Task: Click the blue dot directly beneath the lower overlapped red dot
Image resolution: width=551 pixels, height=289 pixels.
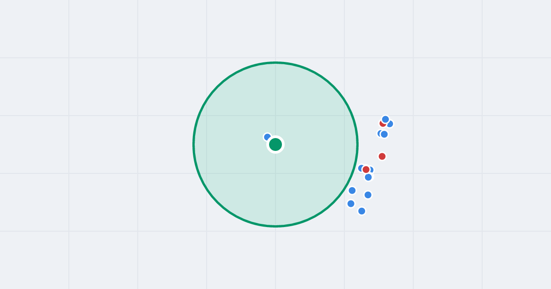Action: (368, 177)
